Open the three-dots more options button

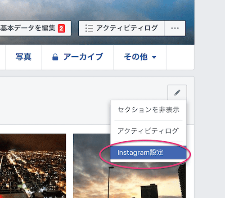[x=175, y=28]
